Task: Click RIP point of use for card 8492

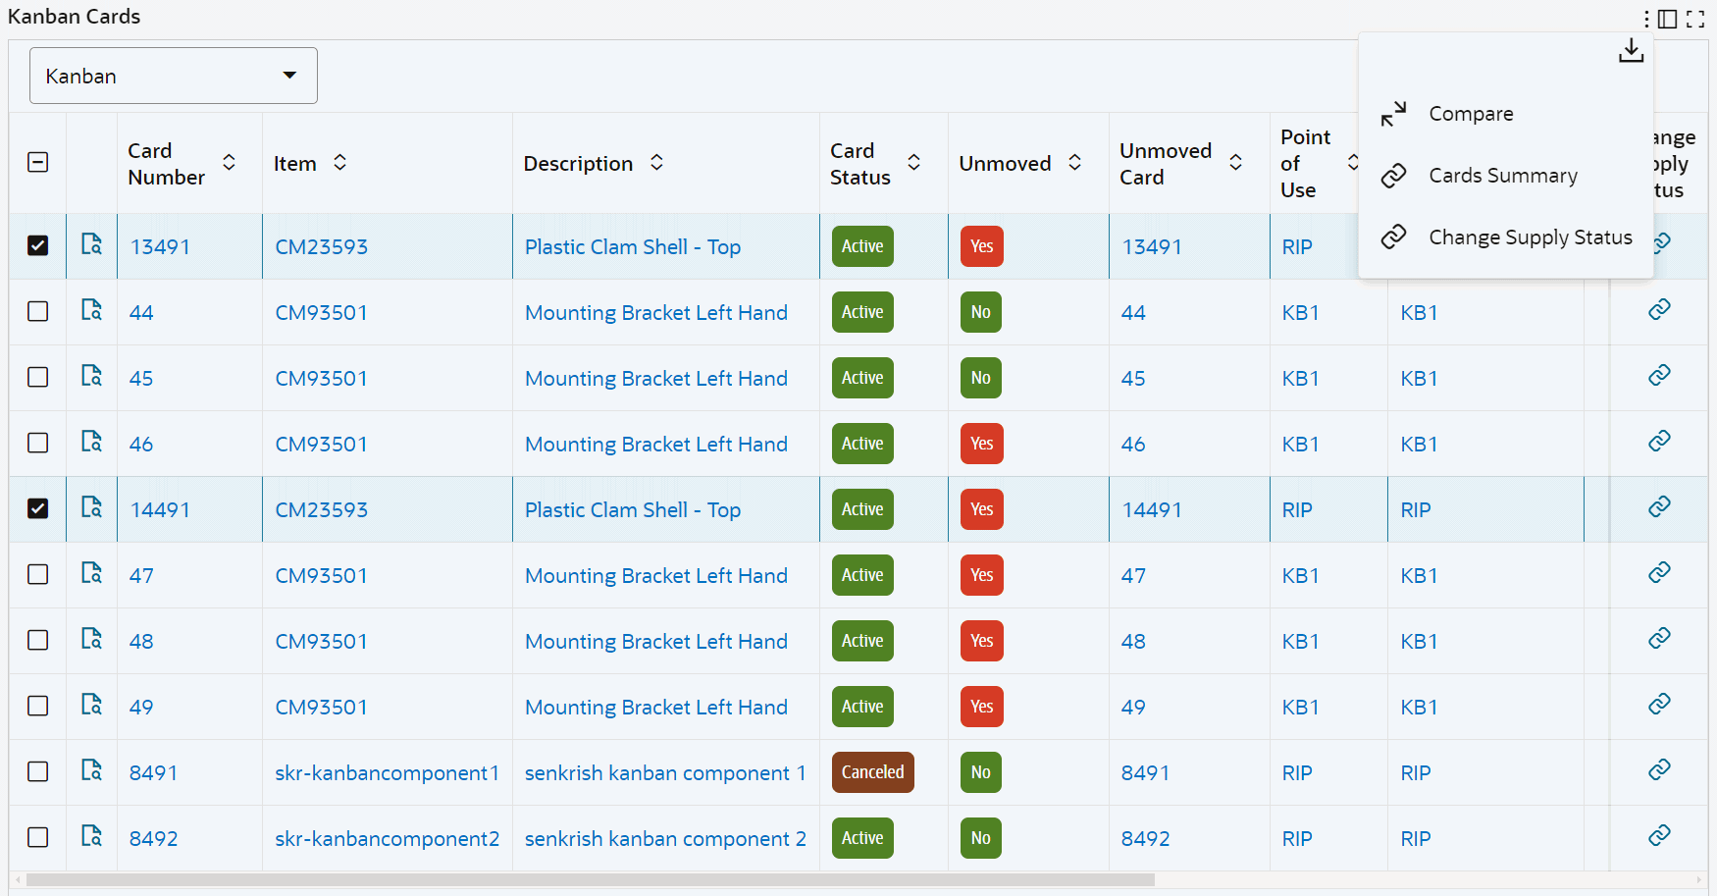Action: pos(1297,839)
